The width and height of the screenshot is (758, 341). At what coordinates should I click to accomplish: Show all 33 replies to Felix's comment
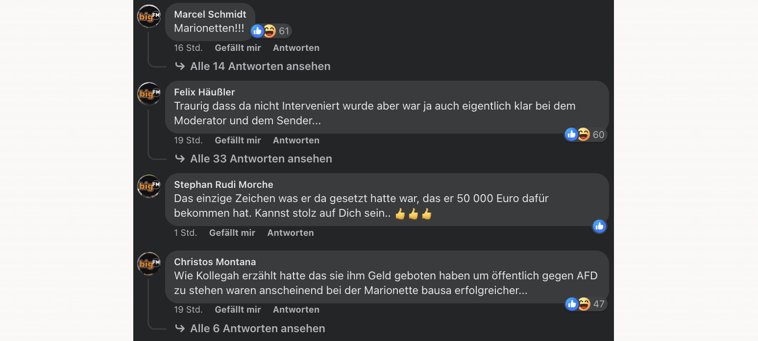[x=261, y=158]
